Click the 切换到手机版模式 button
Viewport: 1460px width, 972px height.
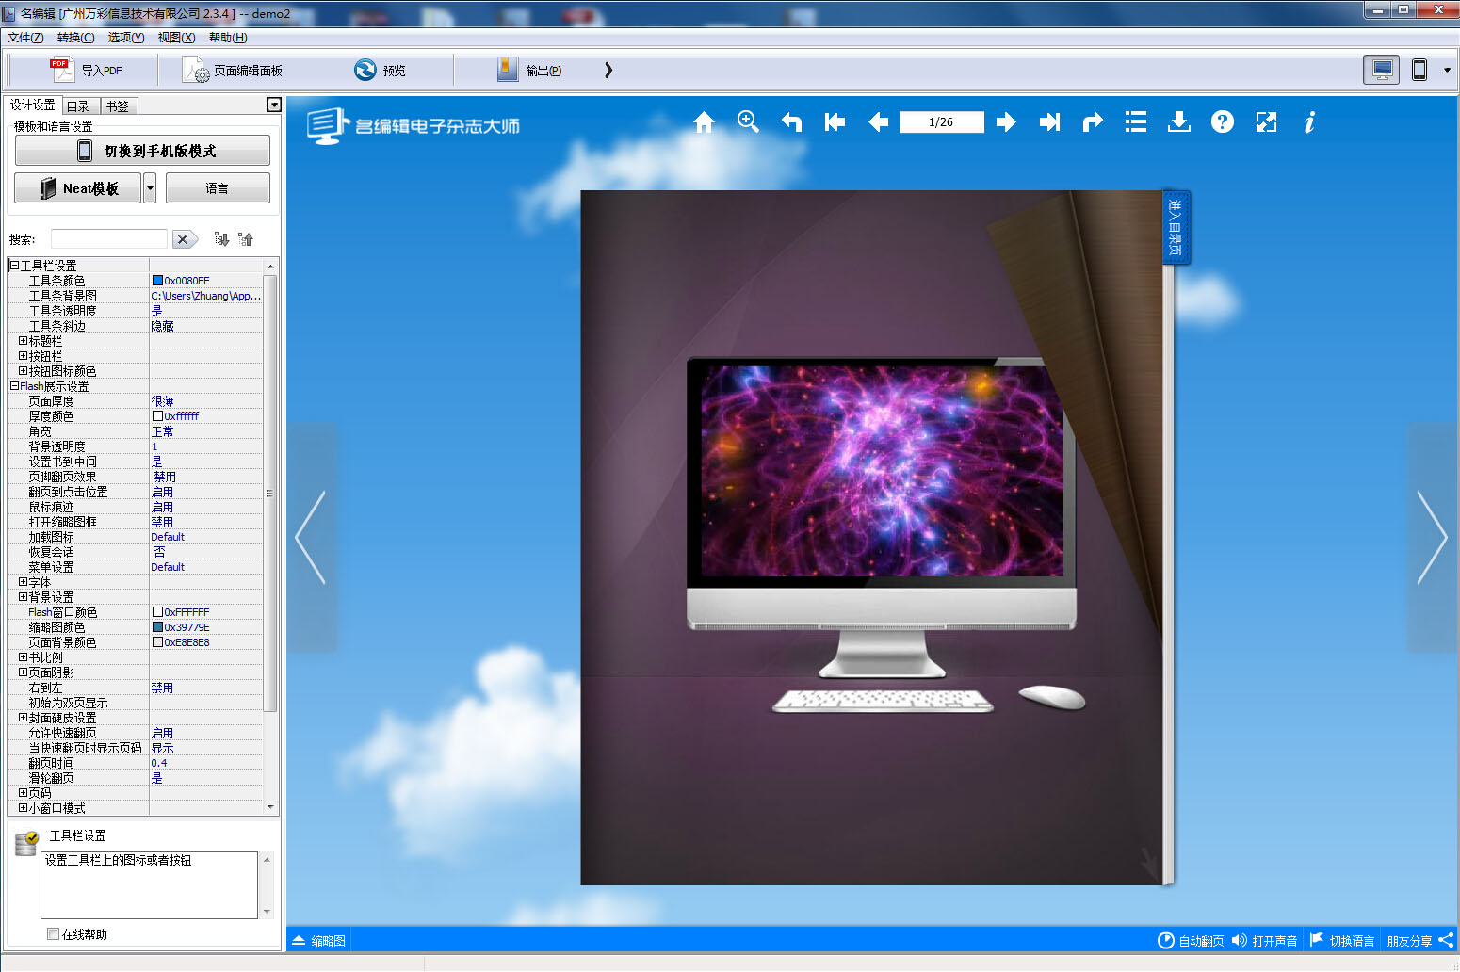click(x=142, y=151)
